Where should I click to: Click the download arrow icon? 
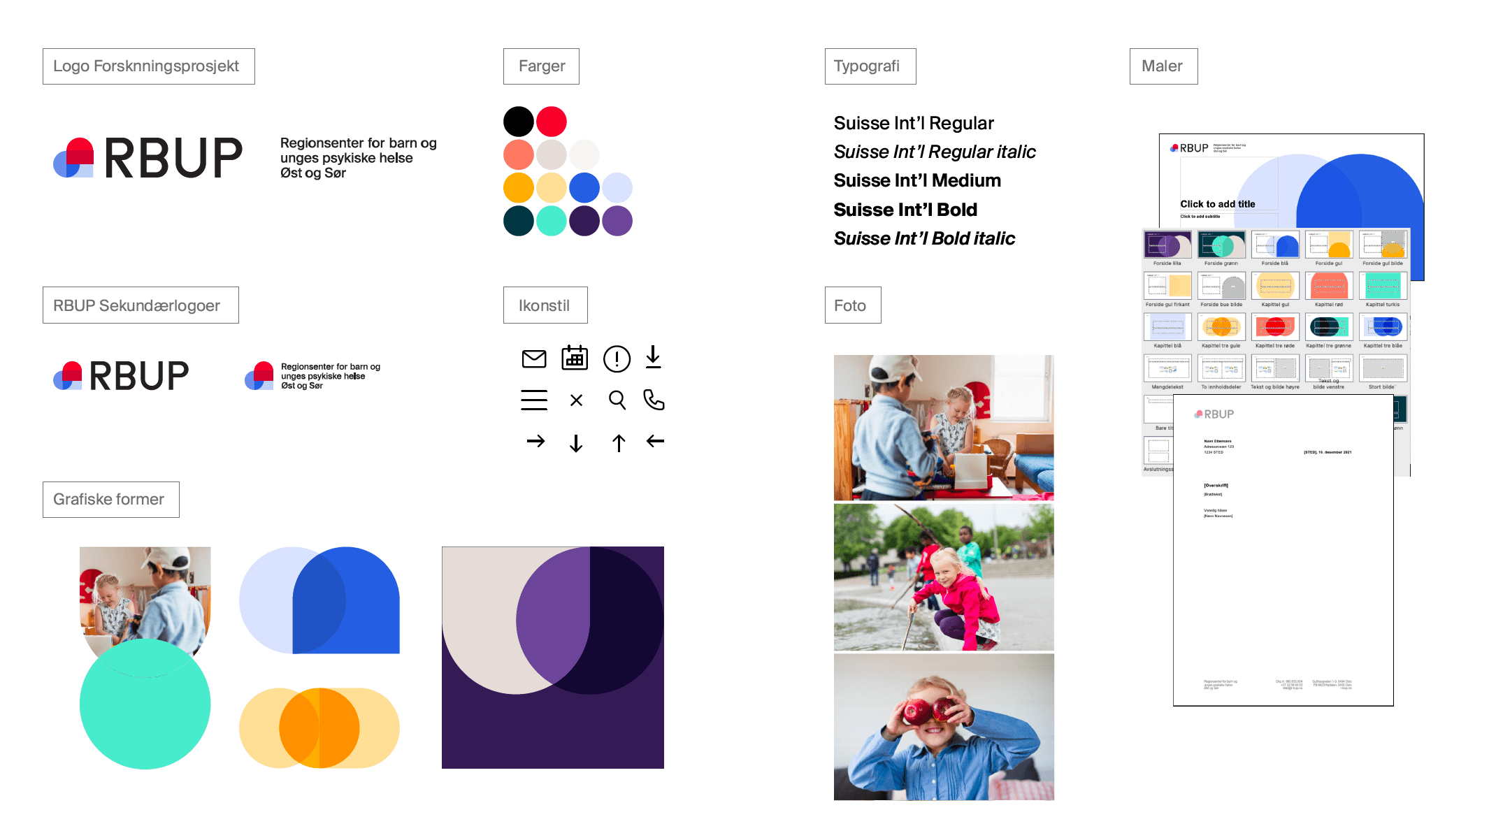(x=653, y=356)
